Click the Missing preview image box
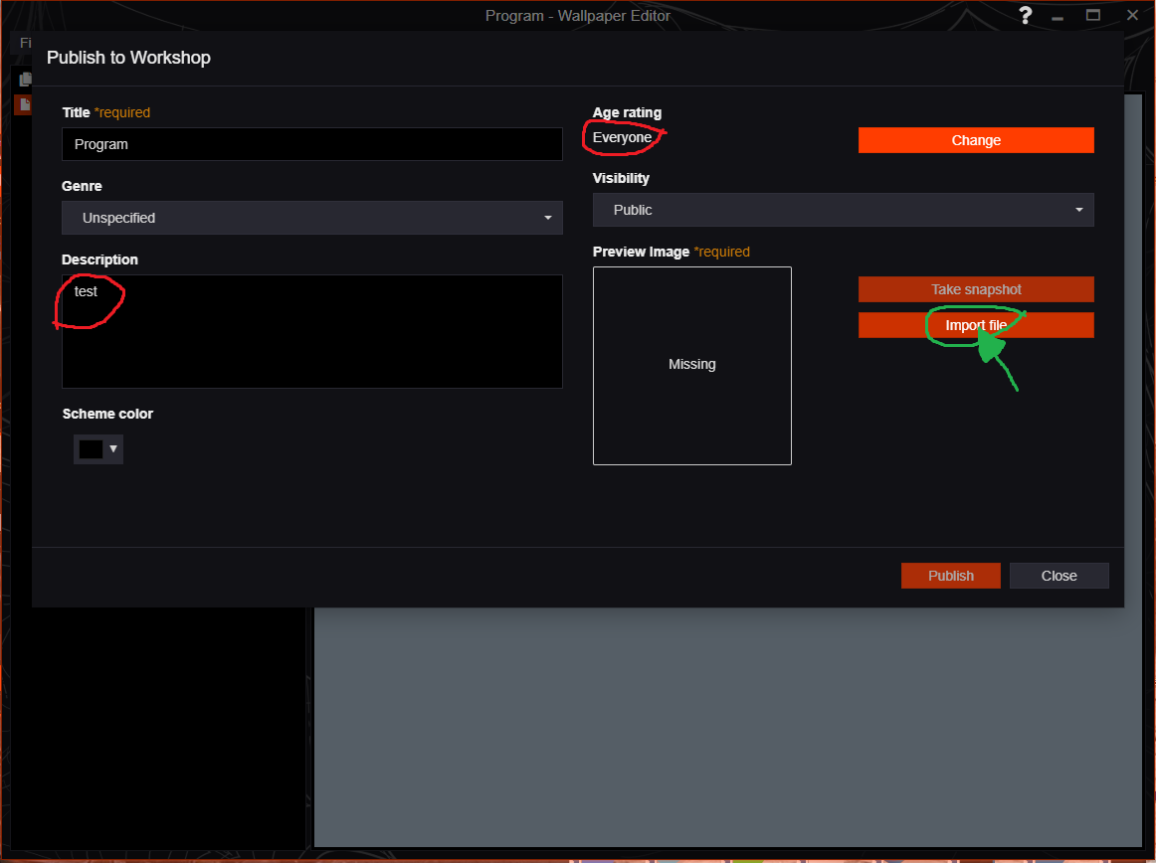Image resolution: width=1156 pixels, height=863 pixels. [x=691, y=366]
